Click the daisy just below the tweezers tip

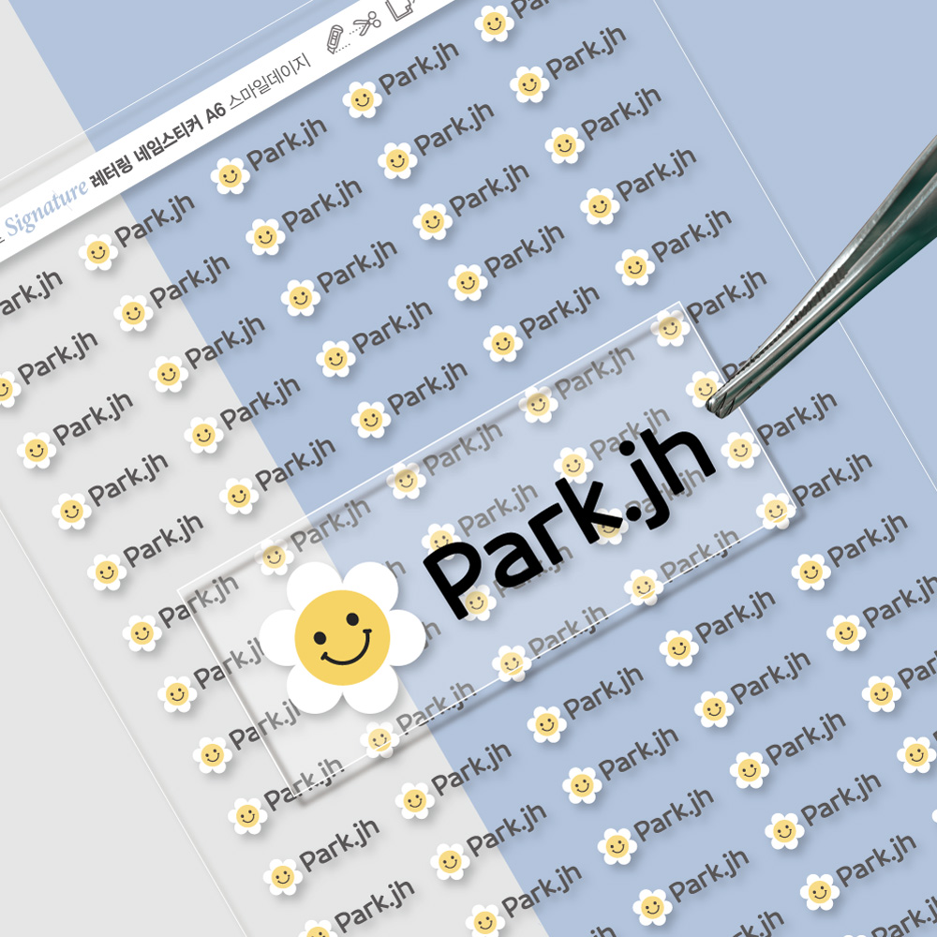click(x=740, y=449)
